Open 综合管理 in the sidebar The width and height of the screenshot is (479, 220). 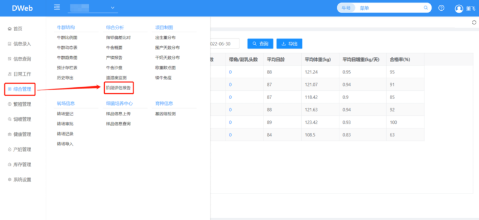tap(20, 89)
